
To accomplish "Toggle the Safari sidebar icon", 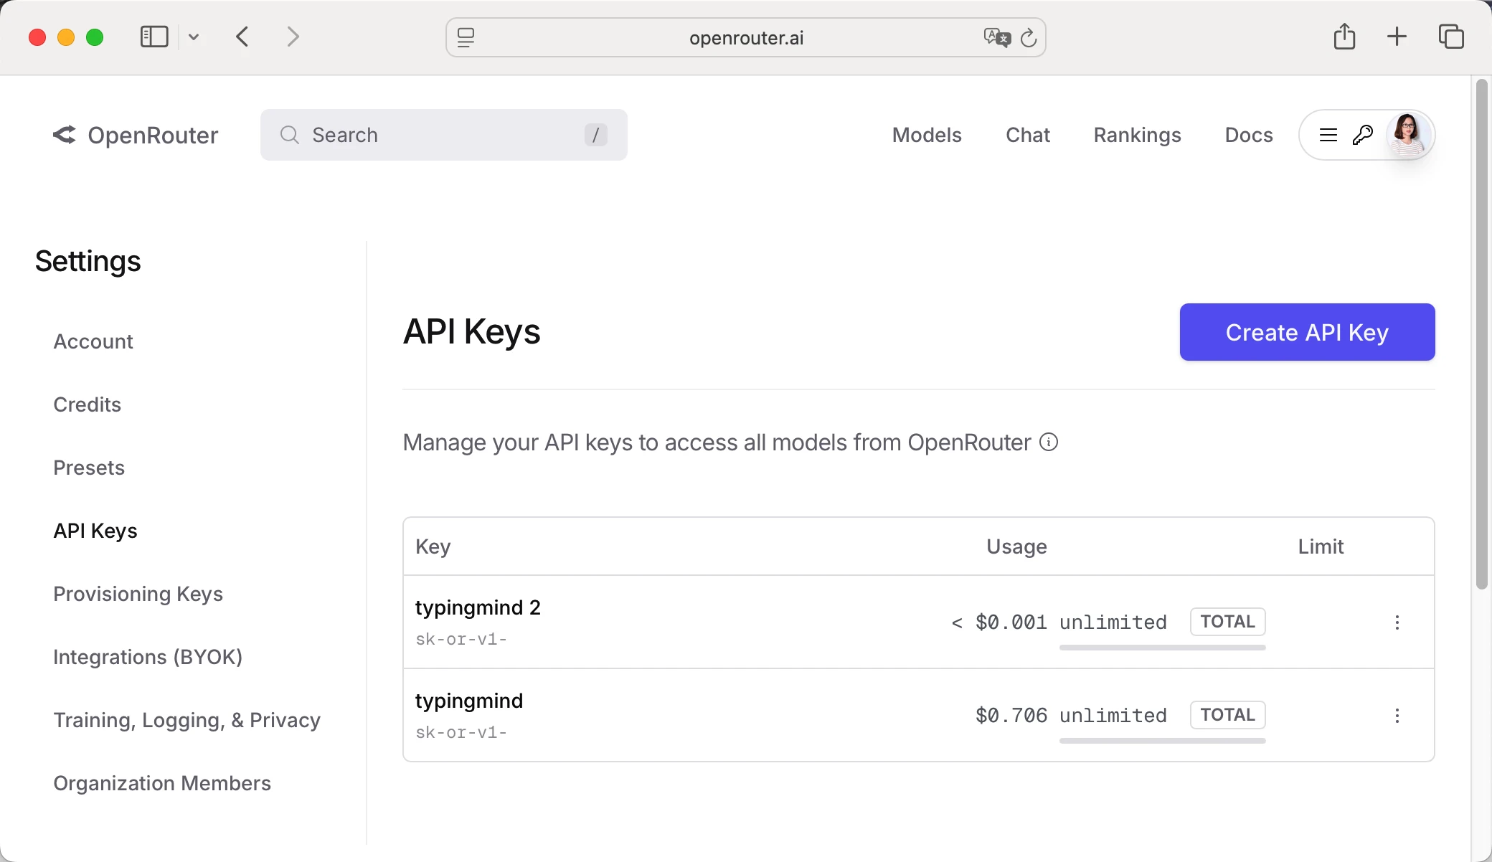I will coord(154,37).
